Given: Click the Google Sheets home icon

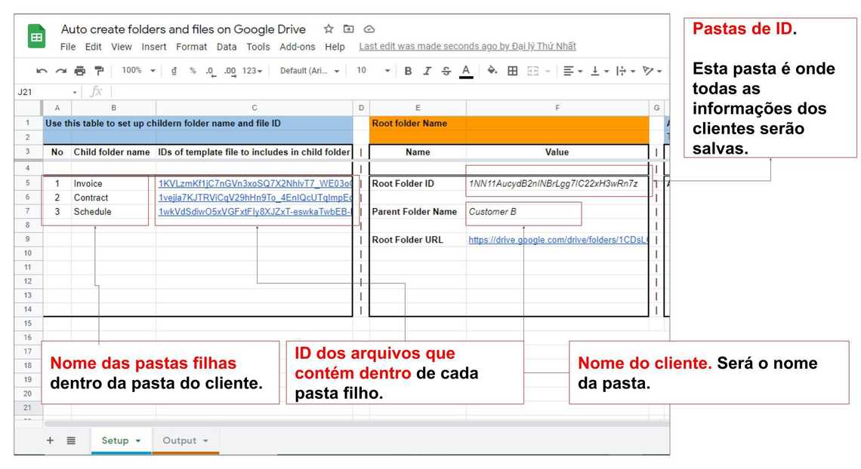Looking at the screenshot, I should coord(36,36).
